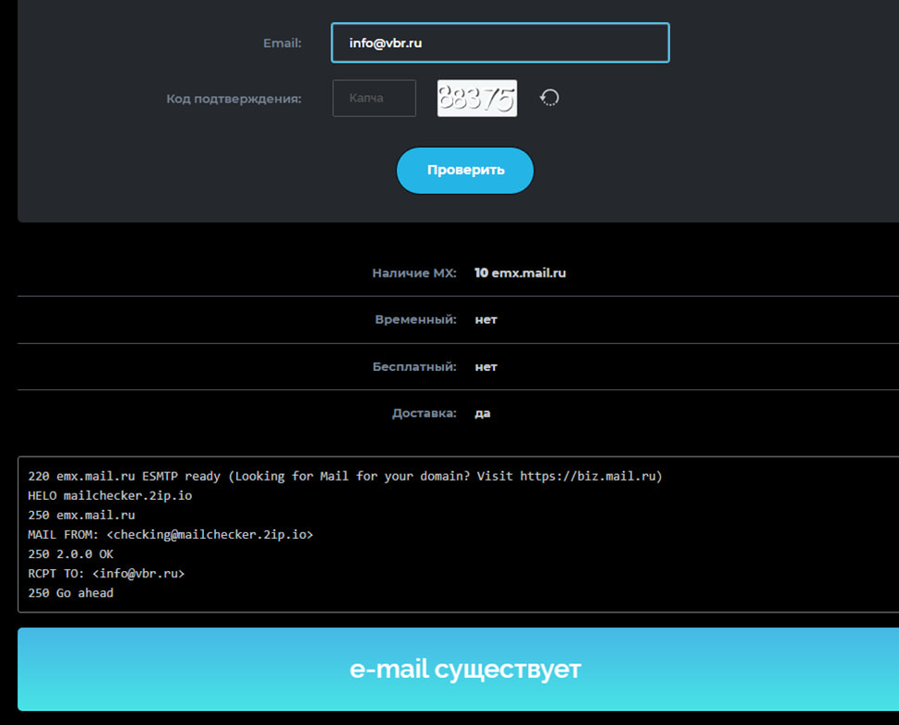Click the Временный row label
This screenshot has height=725, width=899.
[x=415, y=319]
